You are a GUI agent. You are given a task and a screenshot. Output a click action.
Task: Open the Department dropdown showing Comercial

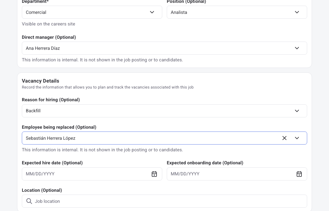coord(92,12)
